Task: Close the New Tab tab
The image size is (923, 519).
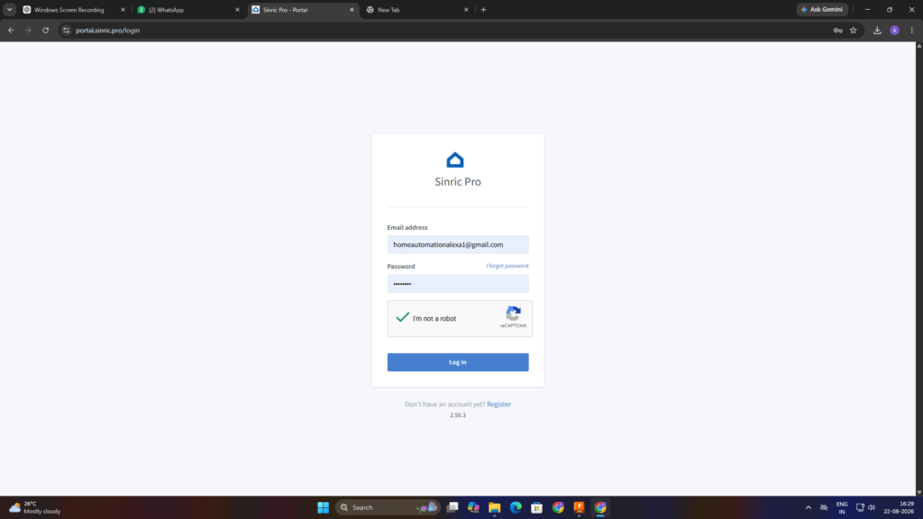Action: [x=466, y=9]
